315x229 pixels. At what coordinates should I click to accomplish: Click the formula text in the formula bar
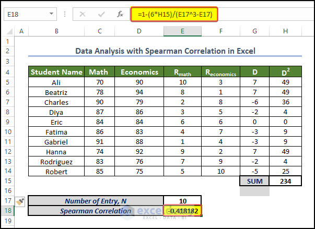(174, 14)
